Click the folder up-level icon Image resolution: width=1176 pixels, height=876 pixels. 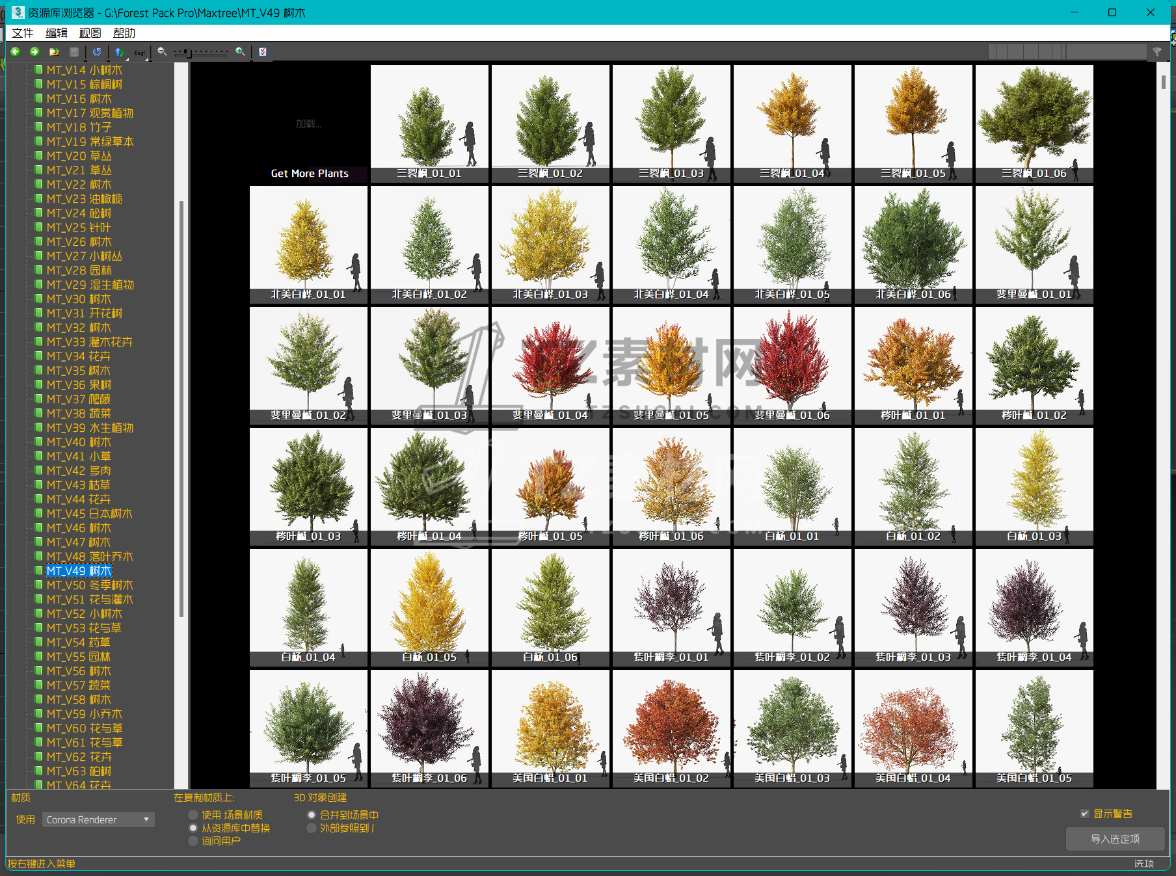point(54,52)
